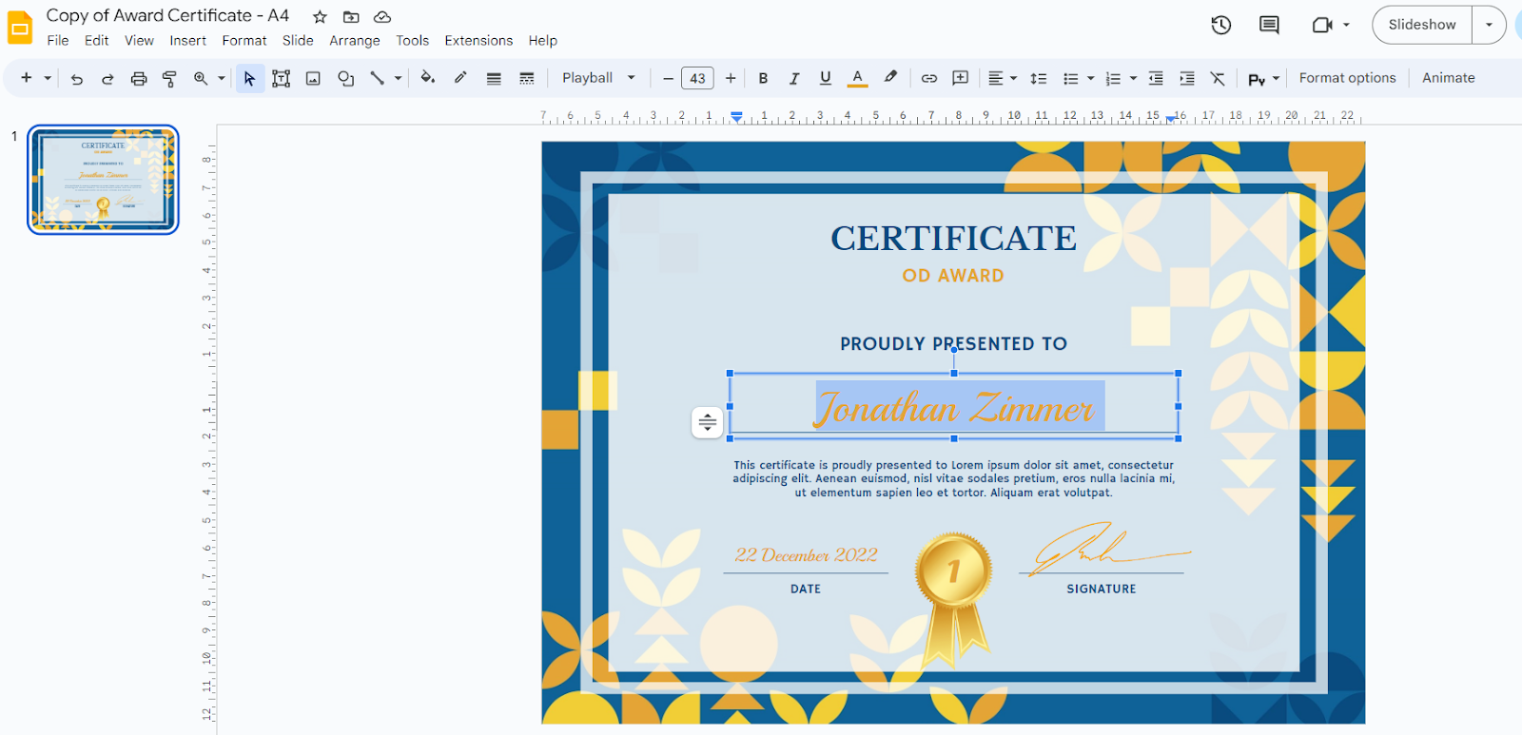Image resolution: width=1522 pixels, height=735 pixels.
Task: Select the Text box tool
Action: [x=281, y=79]
